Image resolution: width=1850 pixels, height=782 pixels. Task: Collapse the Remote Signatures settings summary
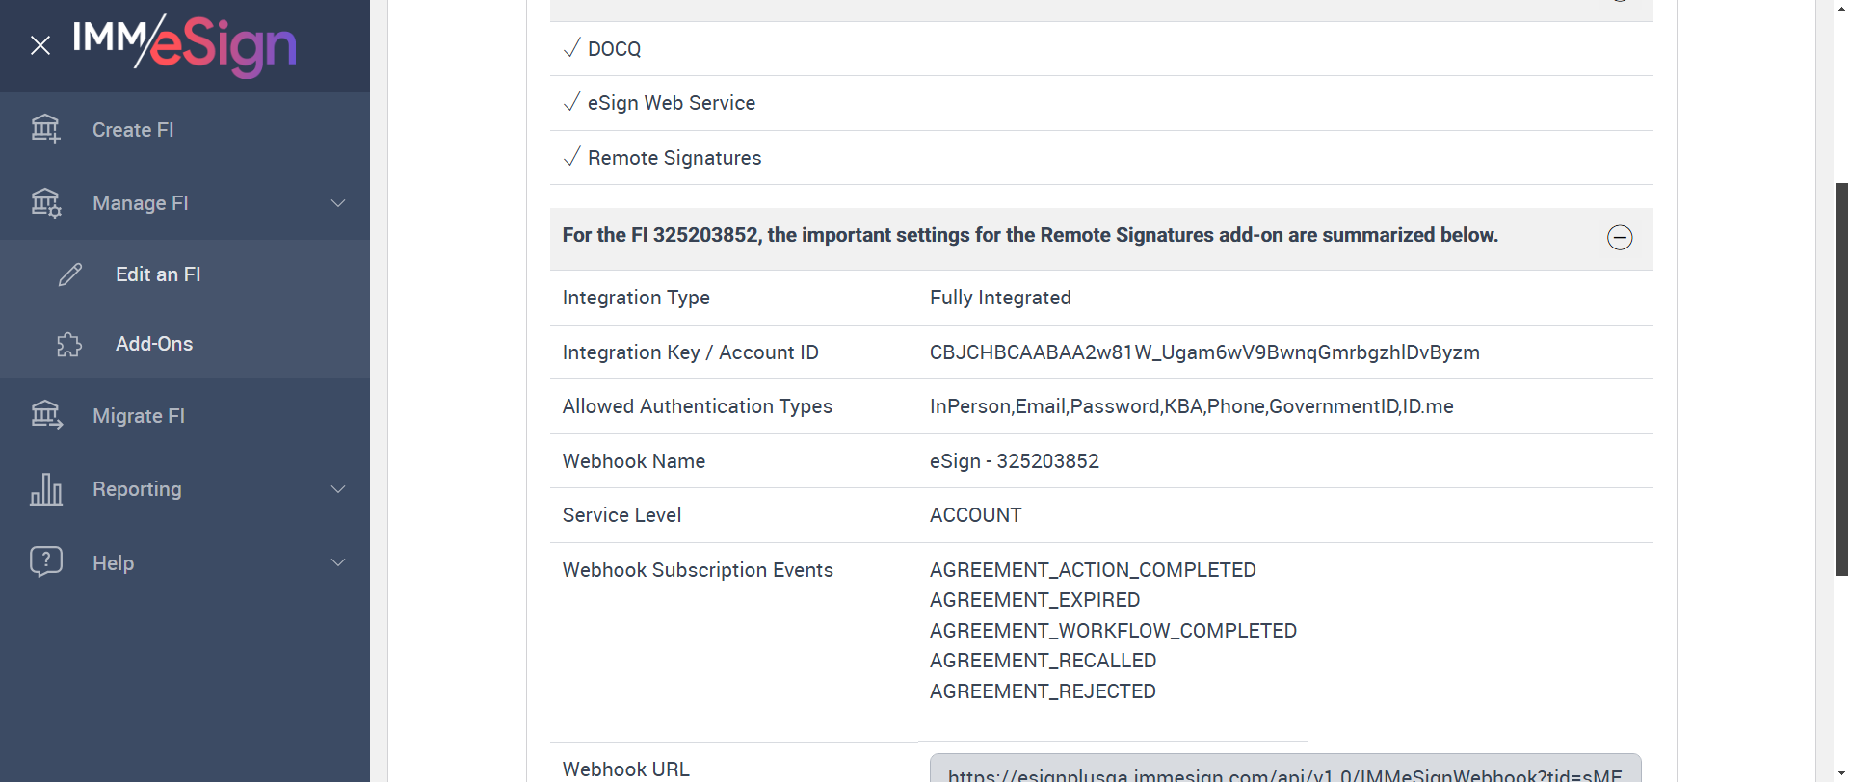tap(1620, 238)
